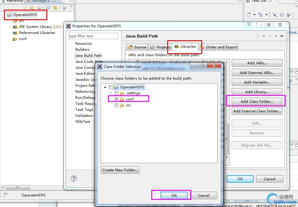Select Java Build Path in Properties list

tap(88, 56)
